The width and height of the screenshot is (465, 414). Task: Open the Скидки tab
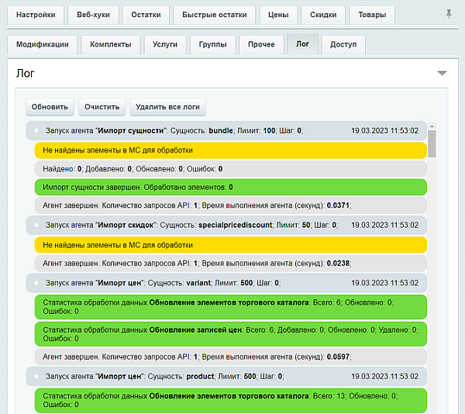coord(322,16)
